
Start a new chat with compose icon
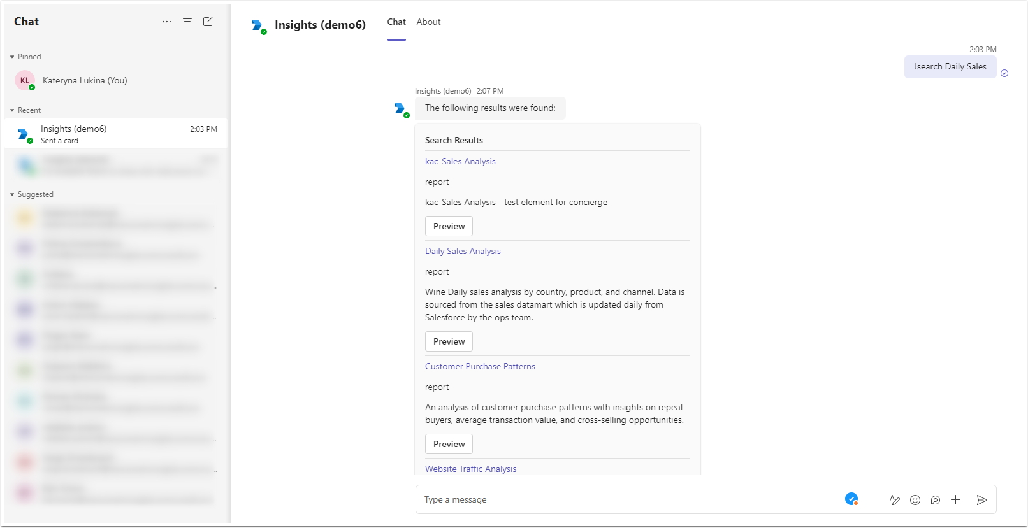(208, 22)
